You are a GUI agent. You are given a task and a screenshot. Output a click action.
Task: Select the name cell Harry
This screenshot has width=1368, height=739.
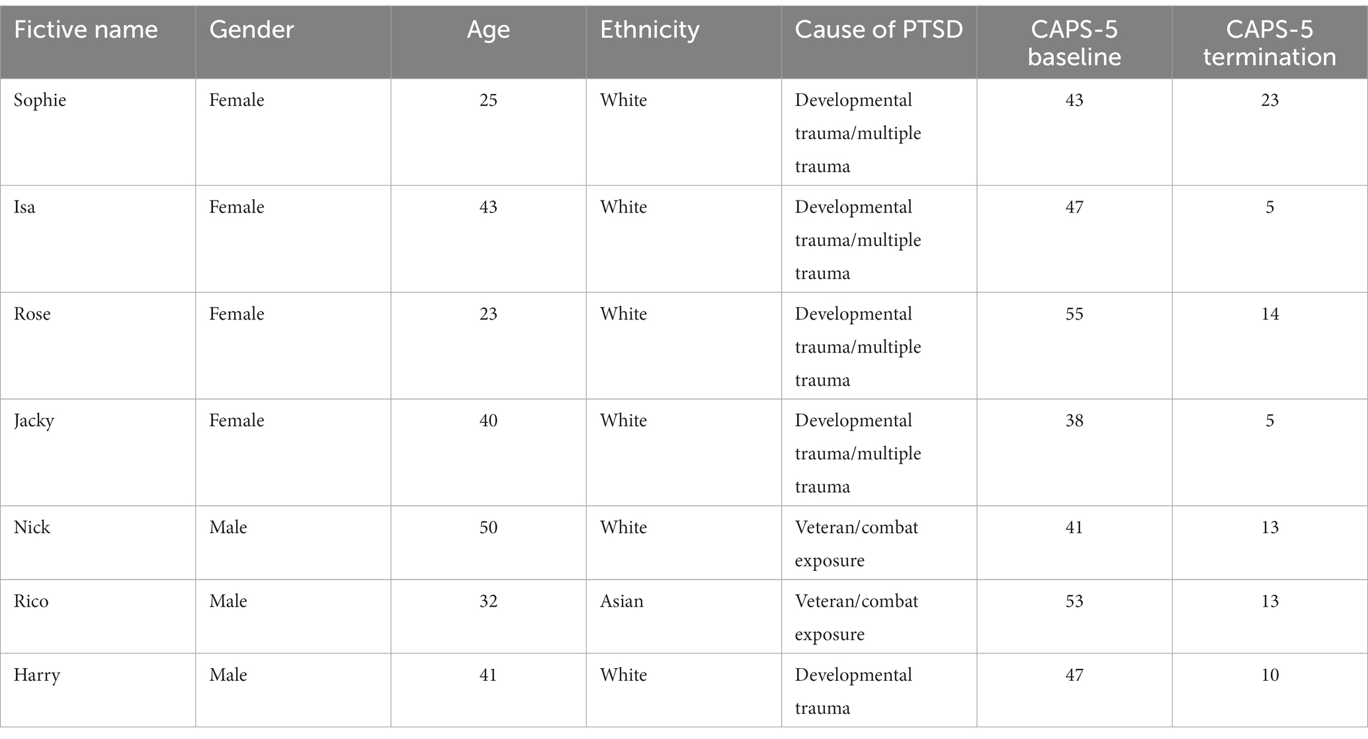point(37,675)
